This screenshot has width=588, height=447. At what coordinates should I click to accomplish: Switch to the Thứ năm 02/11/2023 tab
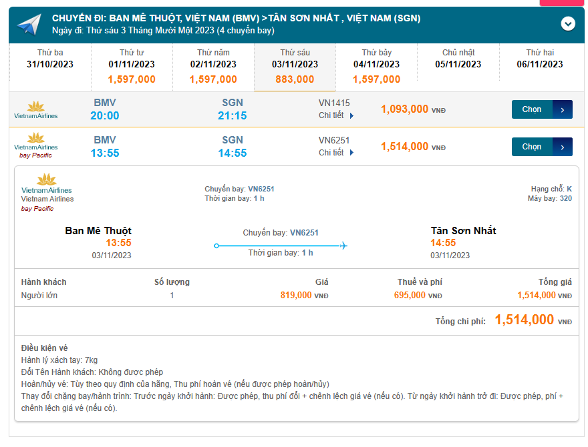[x=213, y=65]
